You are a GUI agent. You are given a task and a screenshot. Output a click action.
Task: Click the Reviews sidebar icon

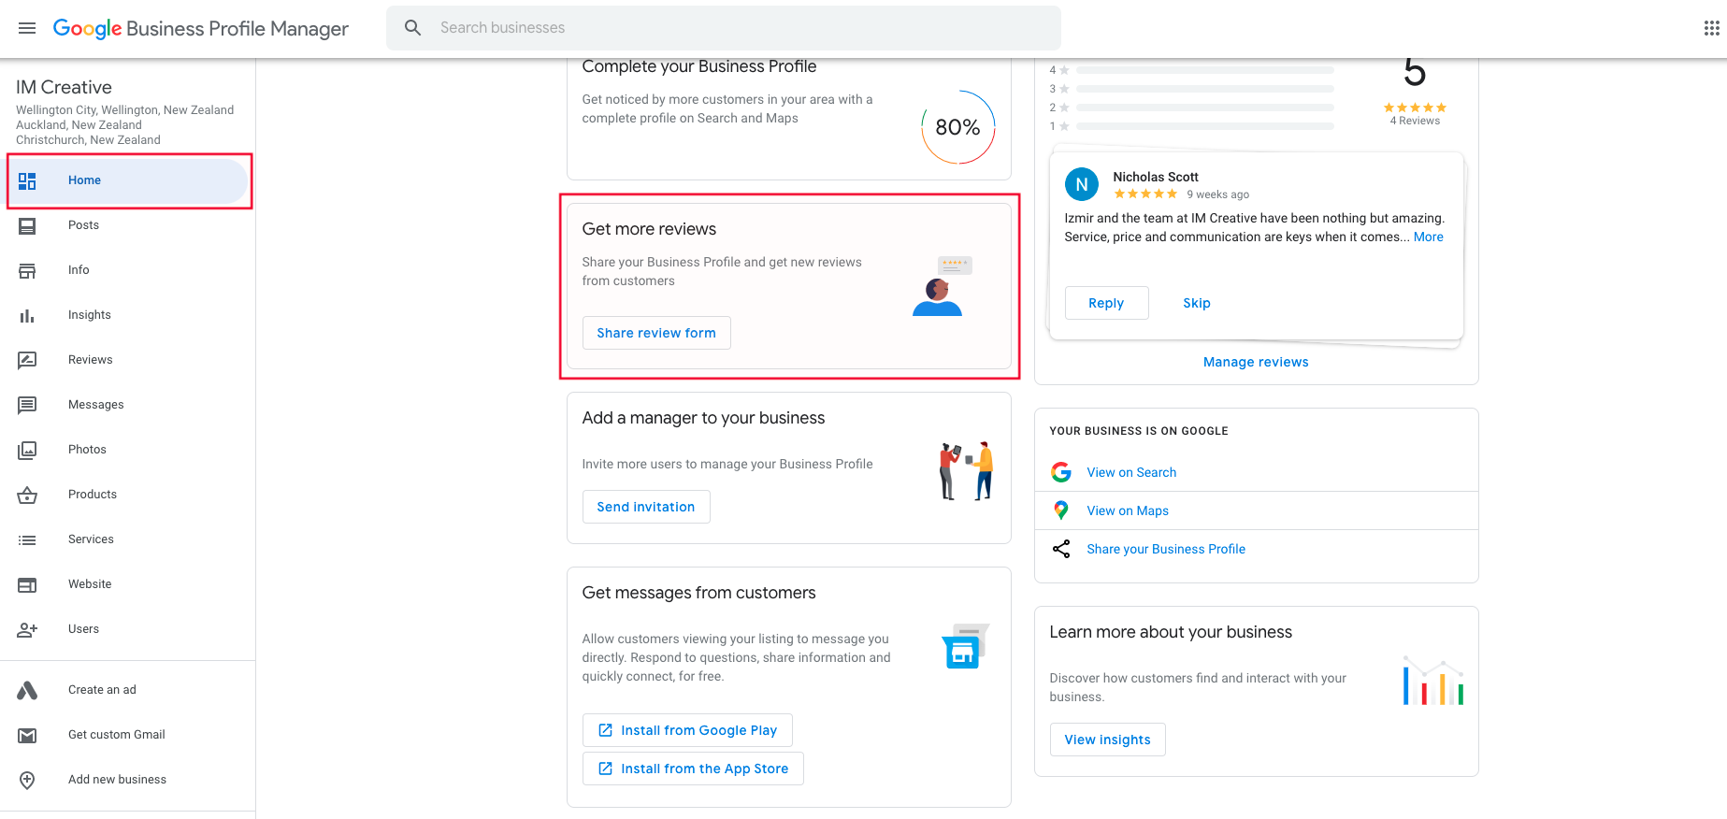pyautogui.click(x=27, y=360)
